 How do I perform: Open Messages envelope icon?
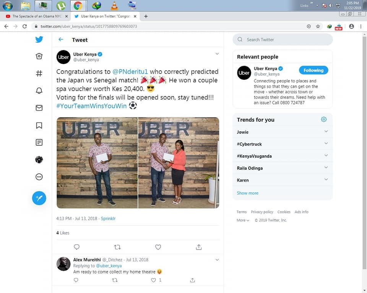tap(39, 108)
